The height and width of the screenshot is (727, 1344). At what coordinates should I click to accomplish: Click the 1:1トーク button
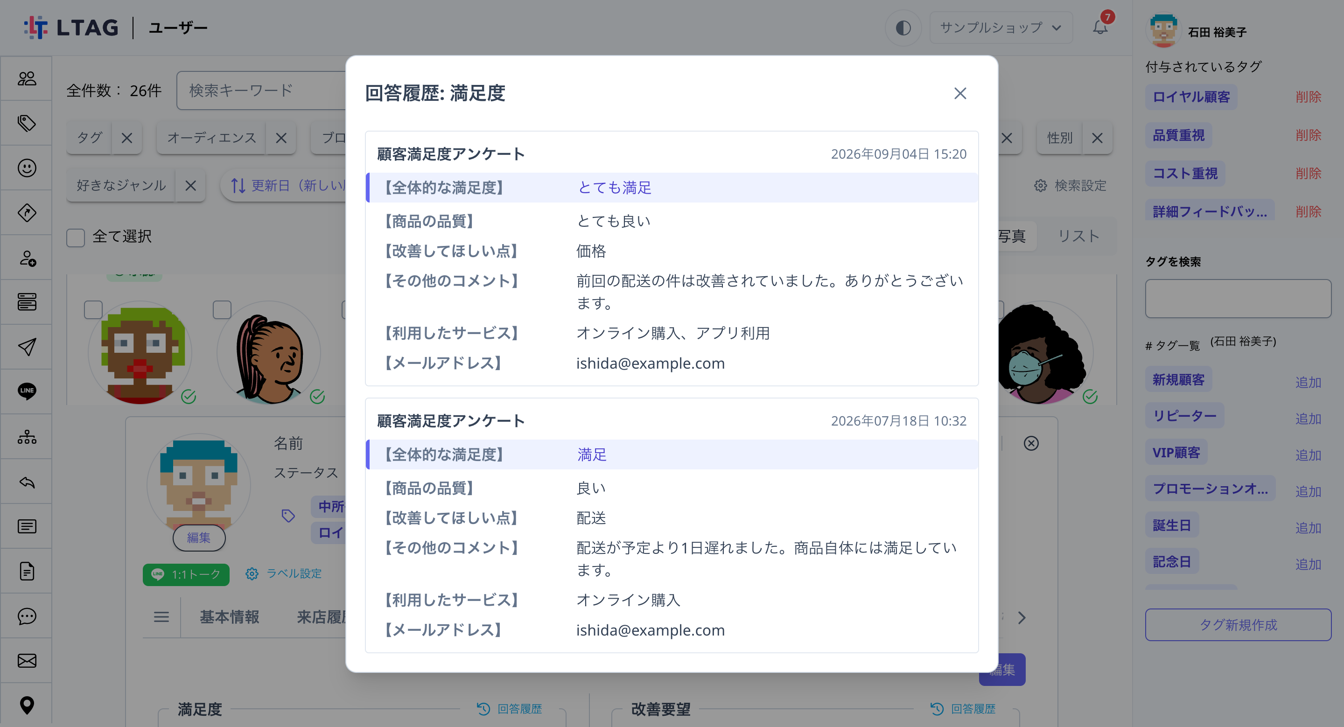(x=186, y=574)
